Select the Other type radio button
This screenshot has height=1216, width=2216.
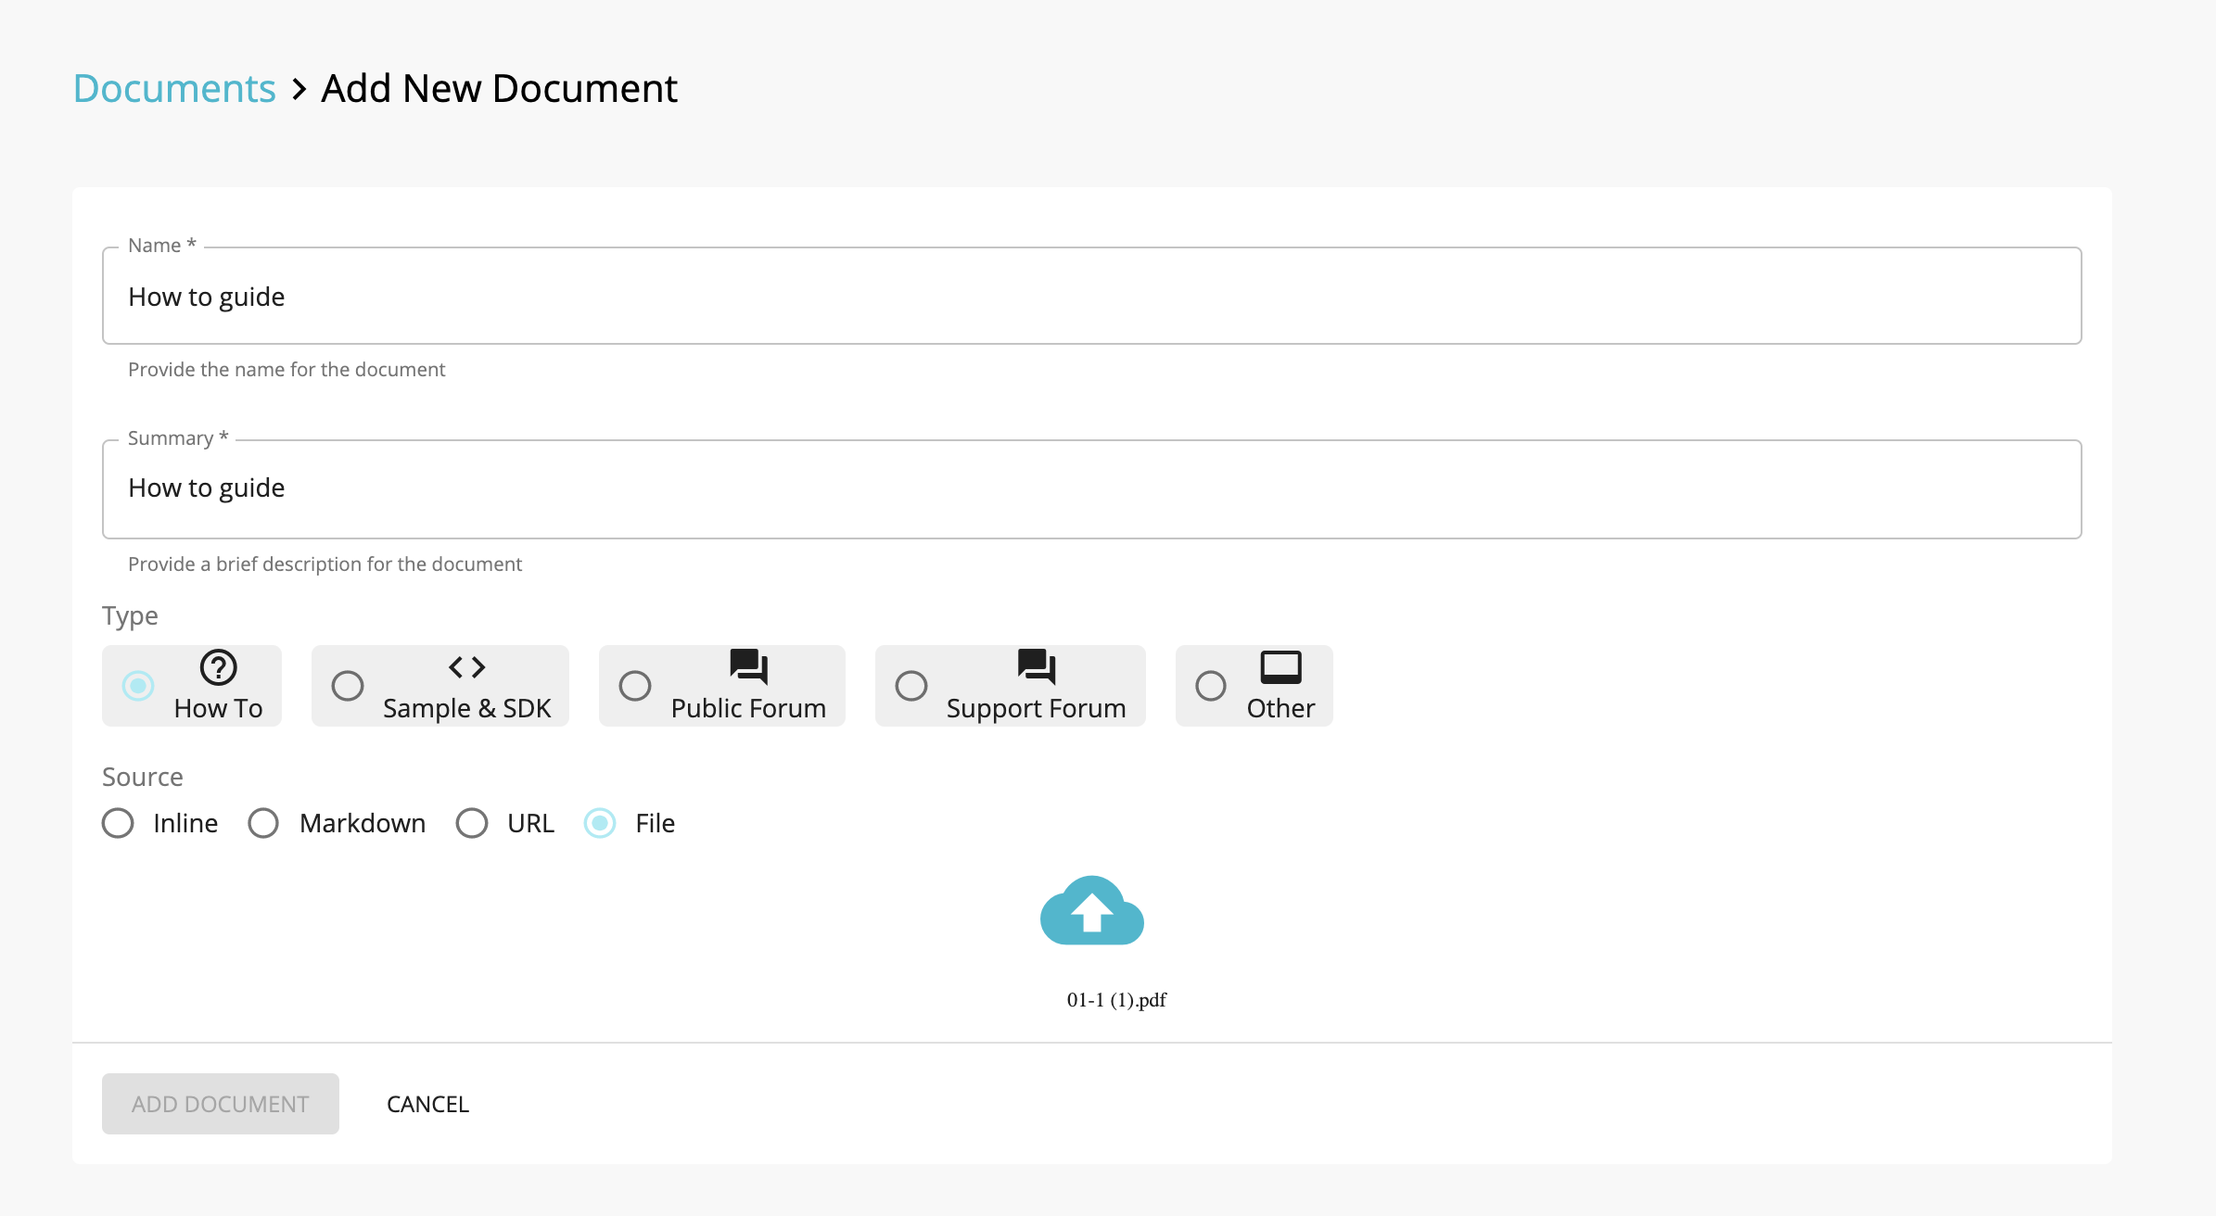click(1211, 686)
